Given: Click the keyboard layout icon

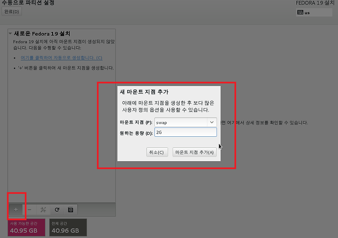Looking at the screenshot, I should pyautogui.click(x=300, y=12).
